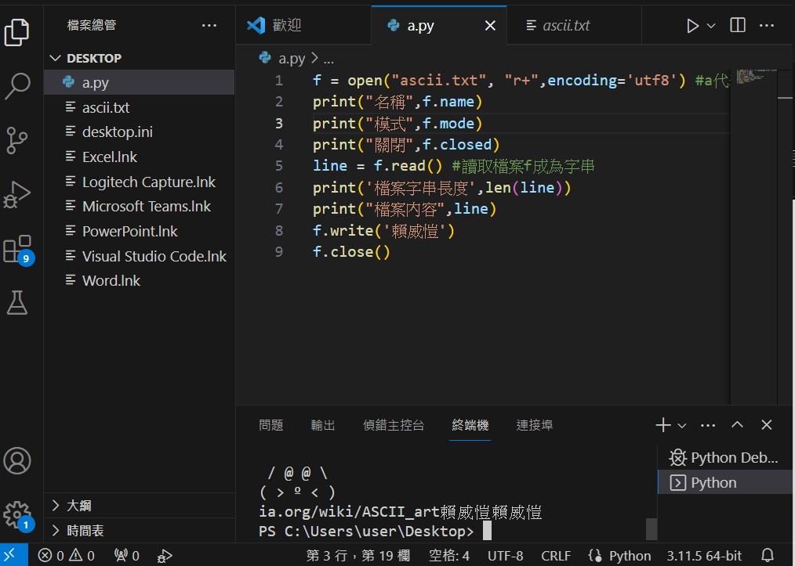The width and height of the screenshot is (795, 566).
Task: Open the Manage gear icon
Action: (x=18, y=516)
